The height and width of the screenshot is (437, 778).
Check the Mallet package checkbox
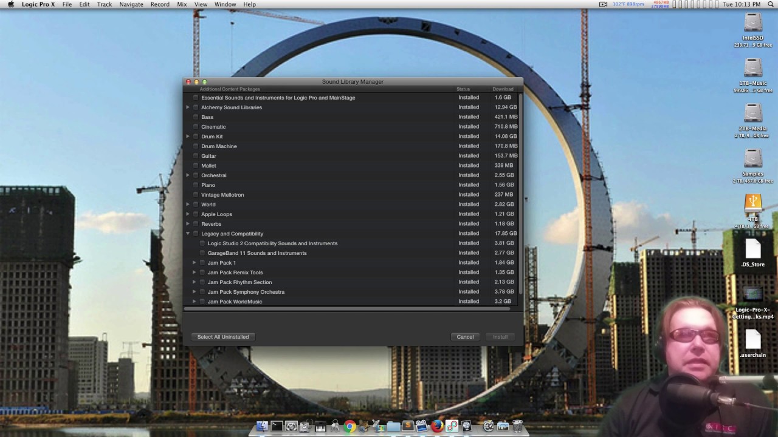point(196,166)
